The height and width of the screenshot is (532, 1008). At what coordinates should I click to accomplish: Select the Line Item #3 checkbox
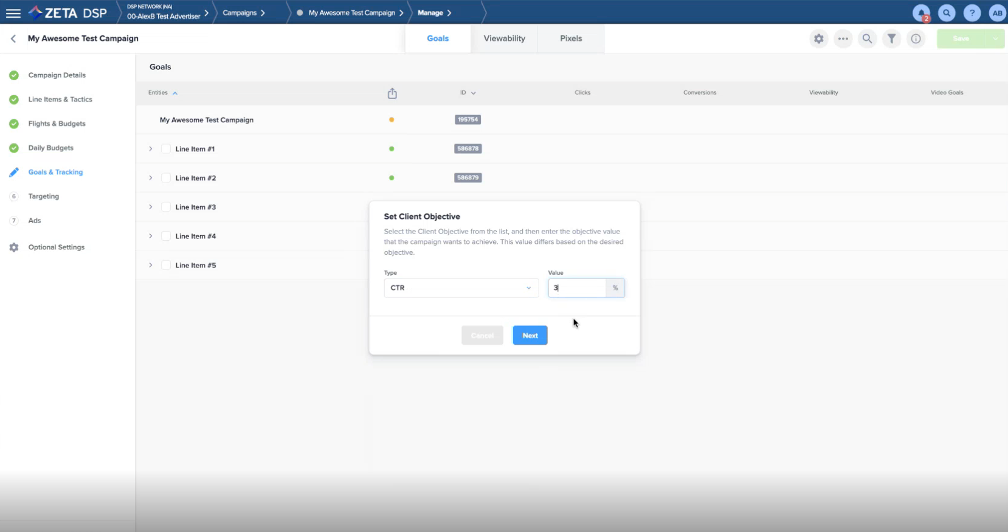pos(166,207)
